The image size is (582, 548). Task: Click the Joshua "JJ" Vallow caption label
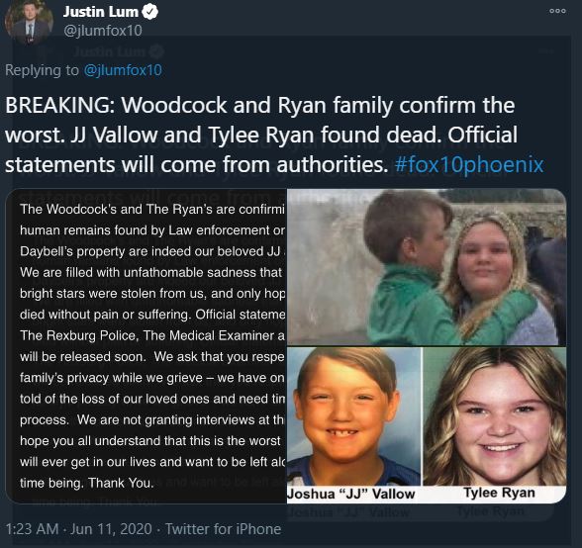click(x=351, y=494)
